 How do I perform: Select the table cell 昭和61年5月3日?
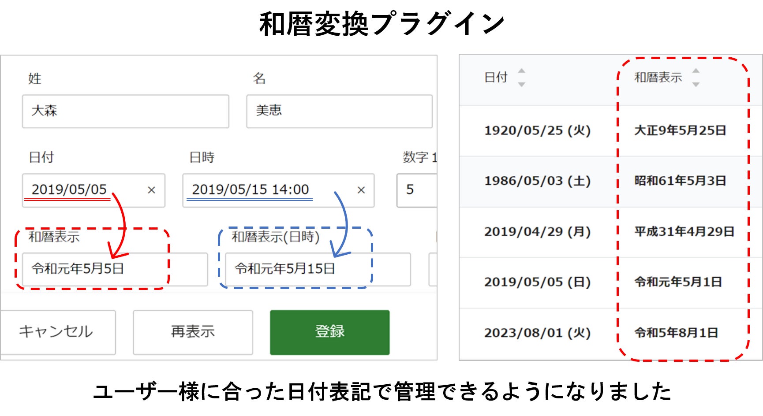[x=680, y=181]
